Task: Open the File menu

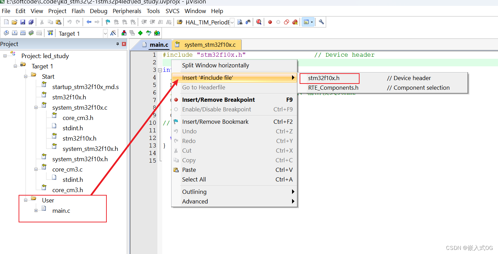Action: click(x=6, y=11)
